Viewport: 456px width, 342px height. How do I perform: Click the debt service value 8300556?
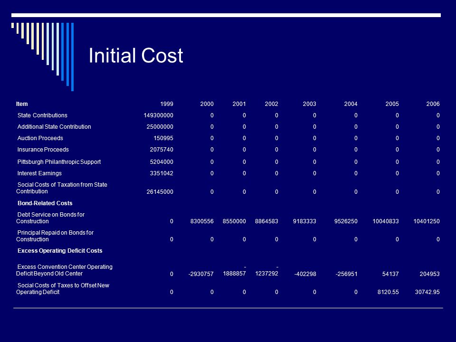click(x=202, y=221)
